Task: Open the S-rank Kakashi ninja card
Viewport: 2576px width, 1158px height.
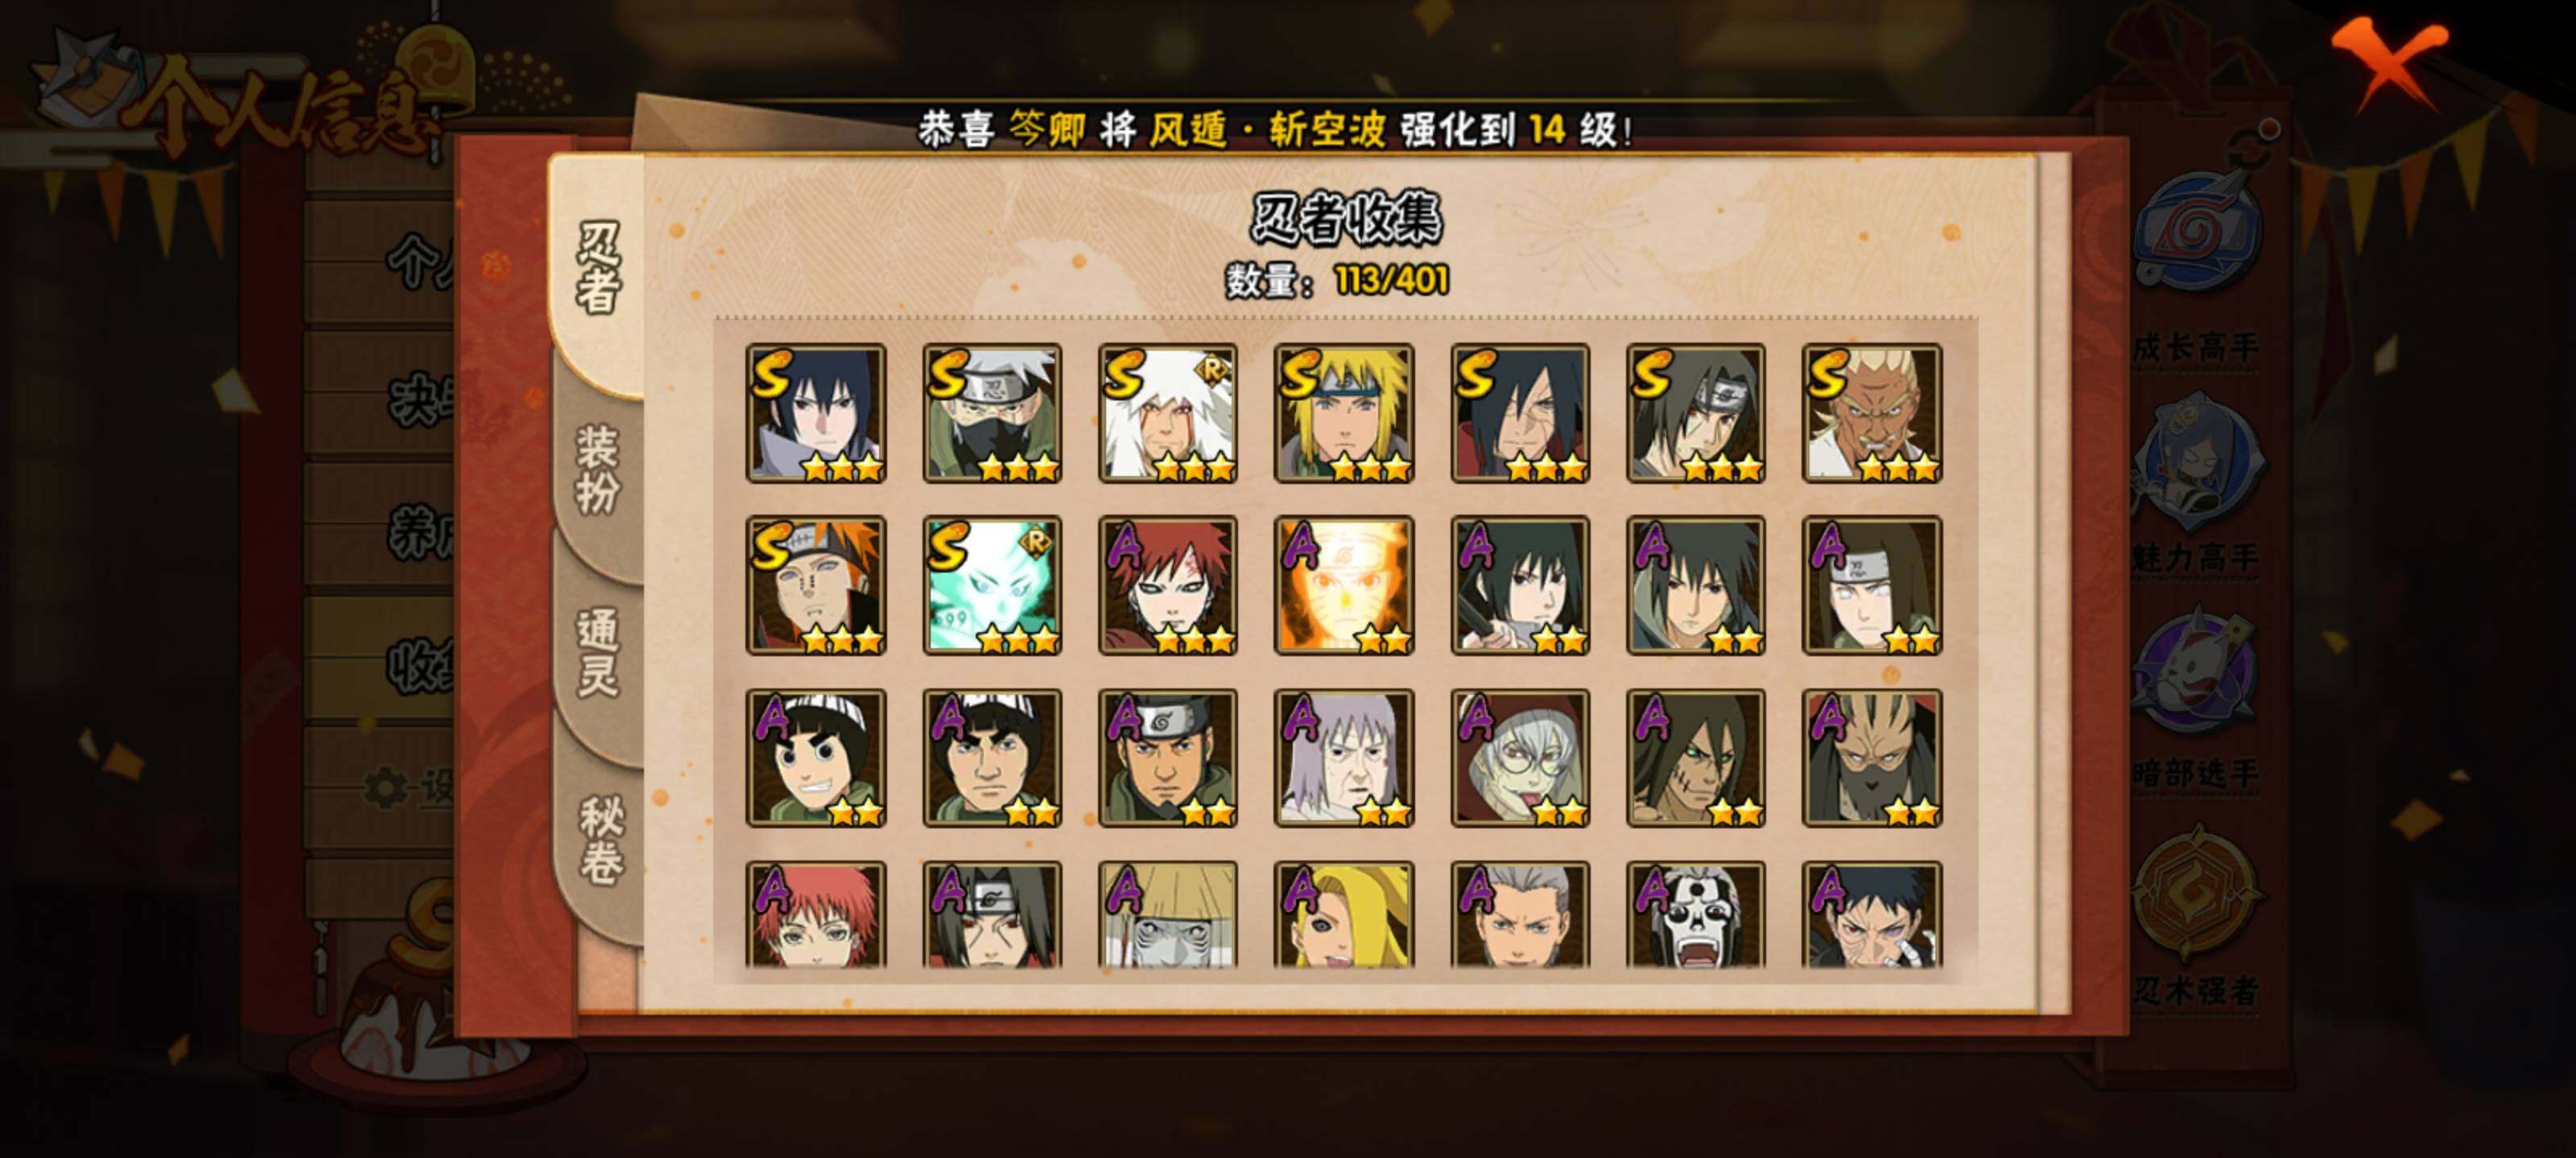Action: 991,413
